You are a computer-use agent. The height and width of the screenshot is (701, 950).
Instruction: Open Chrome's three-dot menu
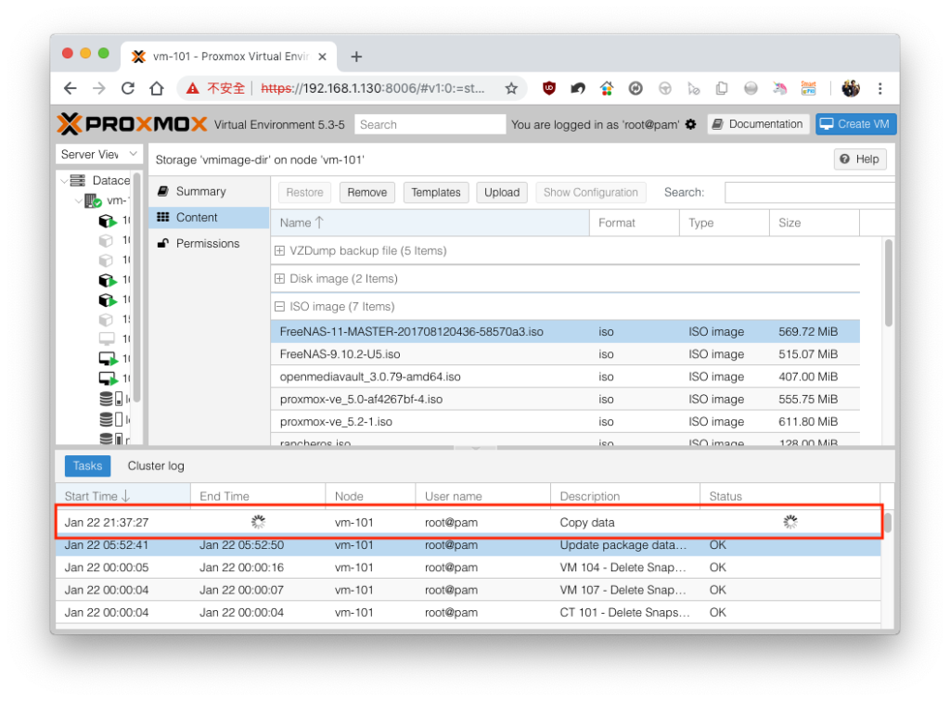pos(879,88)
